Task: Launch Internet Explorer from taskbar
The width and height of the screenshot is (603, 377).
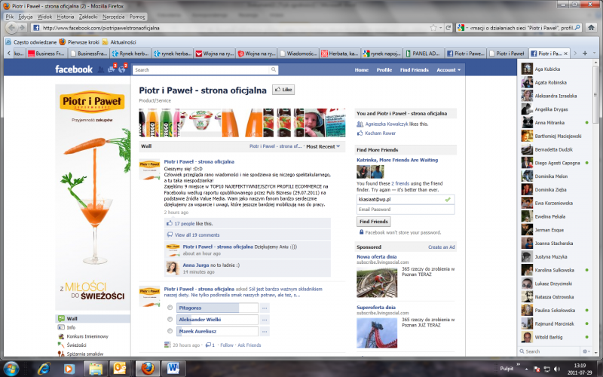Action: point(44,369)
